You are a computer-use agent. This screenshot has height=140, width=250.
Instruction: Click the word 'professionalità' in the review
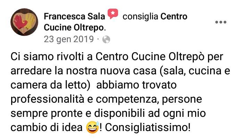click(x=47, y=99)
